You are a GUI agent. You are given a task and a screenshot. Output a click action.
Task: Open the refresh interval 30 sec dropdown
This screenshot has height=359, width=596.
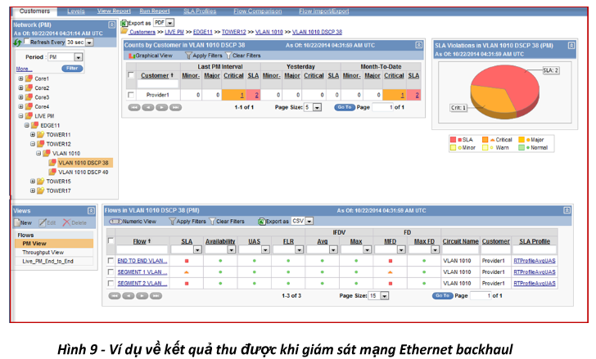[x=89, y=43]
